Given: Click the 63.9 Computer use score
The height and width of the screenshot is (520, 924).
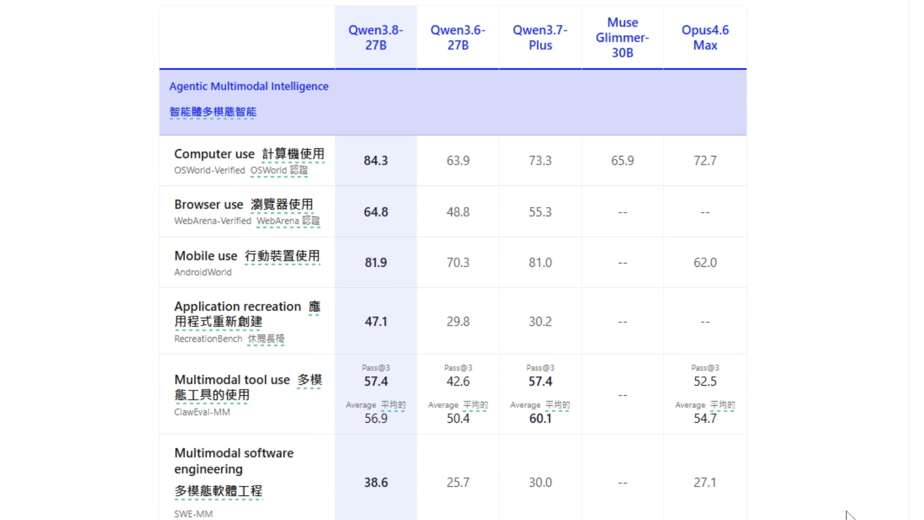Looking at the screenshot, I should pyautogui.click(x=458, y=160).
